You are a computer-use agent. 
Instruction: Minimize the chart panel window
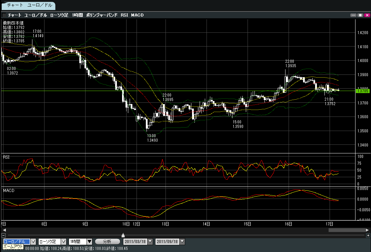[353, 15]
